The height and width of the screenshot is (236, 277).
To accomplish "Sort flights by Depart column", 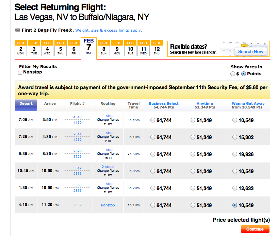I will (26, 104).
